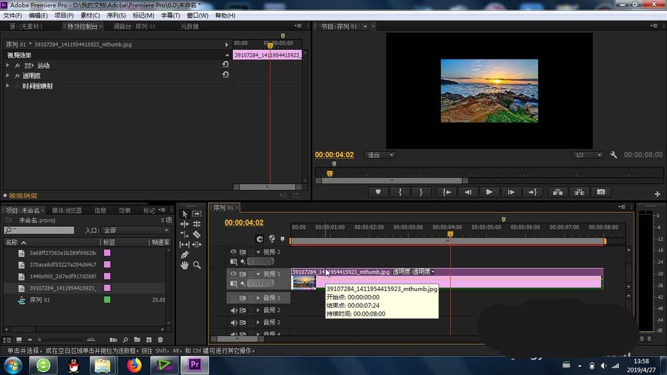Screen dimensions: 667x375
Task: Click pink label swatch of 1440x900 item
Action: 107,276
